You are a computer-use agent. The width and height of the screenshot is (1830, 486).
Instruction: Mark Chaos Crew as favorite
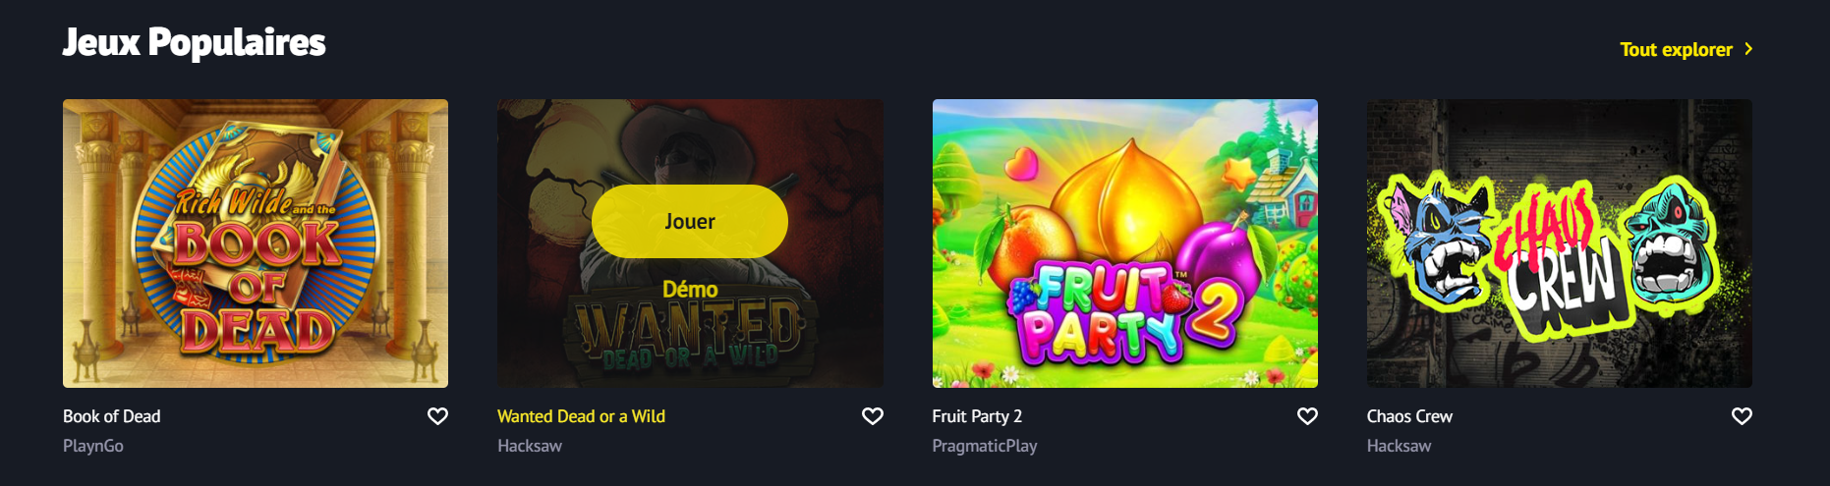pos(1742,416)
